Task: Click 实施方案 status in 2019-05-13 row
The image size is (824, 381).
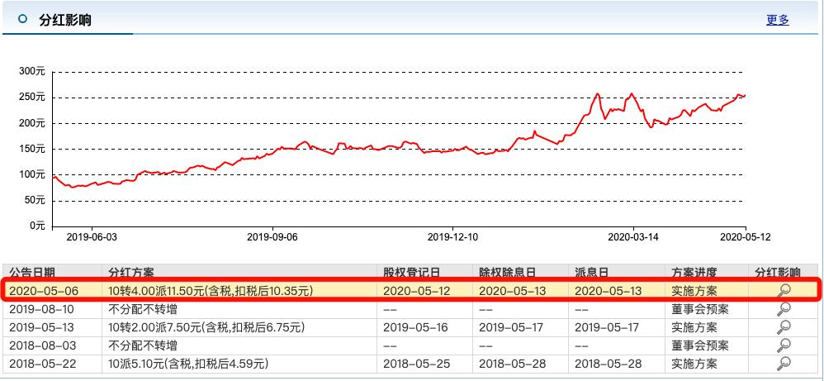Action: [x=694, y=327]
